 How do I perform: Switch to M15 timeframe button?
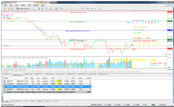click(x=87, y=9)
